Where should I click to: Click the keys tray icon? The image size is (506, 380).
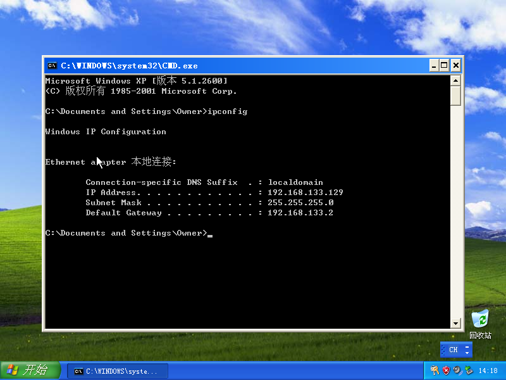coord(435,370)
